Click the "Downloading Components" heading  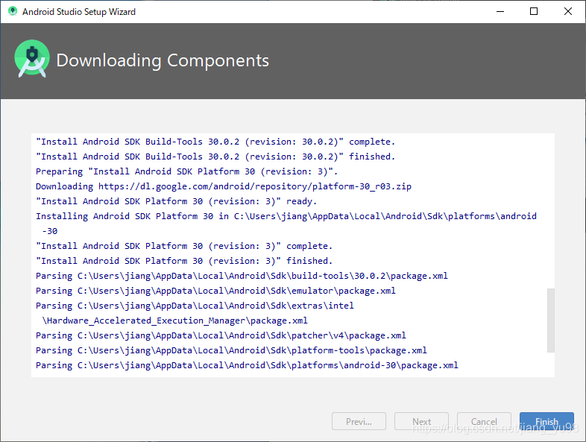point(163,60)
